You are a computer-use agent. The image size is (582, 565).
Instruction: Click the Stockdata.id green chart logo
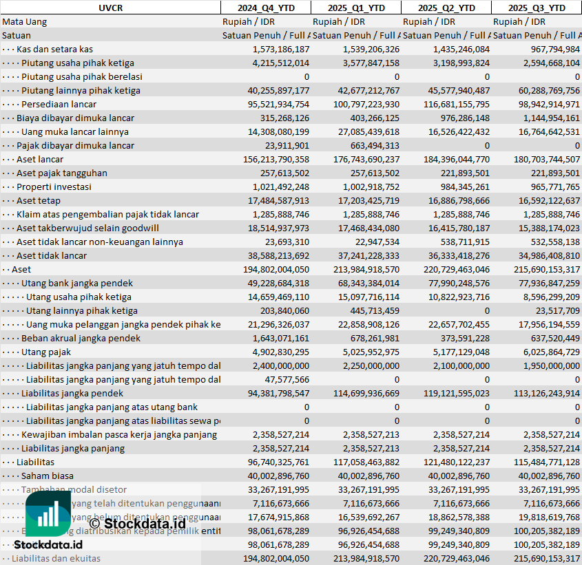pos(48,513)
